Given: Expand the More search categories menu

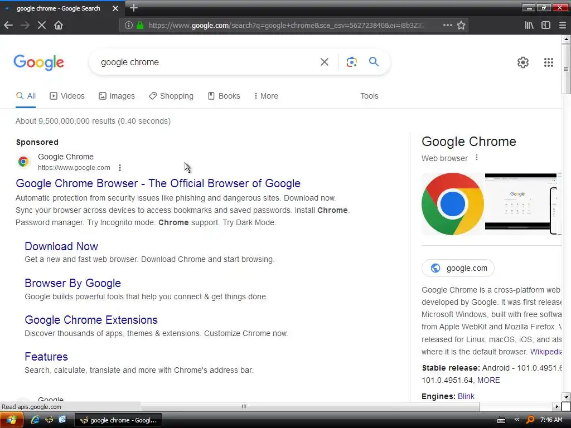Looking at the screenshot, I should click(x=266, y=96).
